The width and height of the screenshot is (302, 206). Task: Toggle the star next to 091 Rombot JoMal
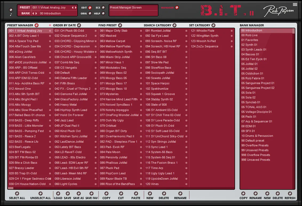pyautogui.click(x=186, y=31)
